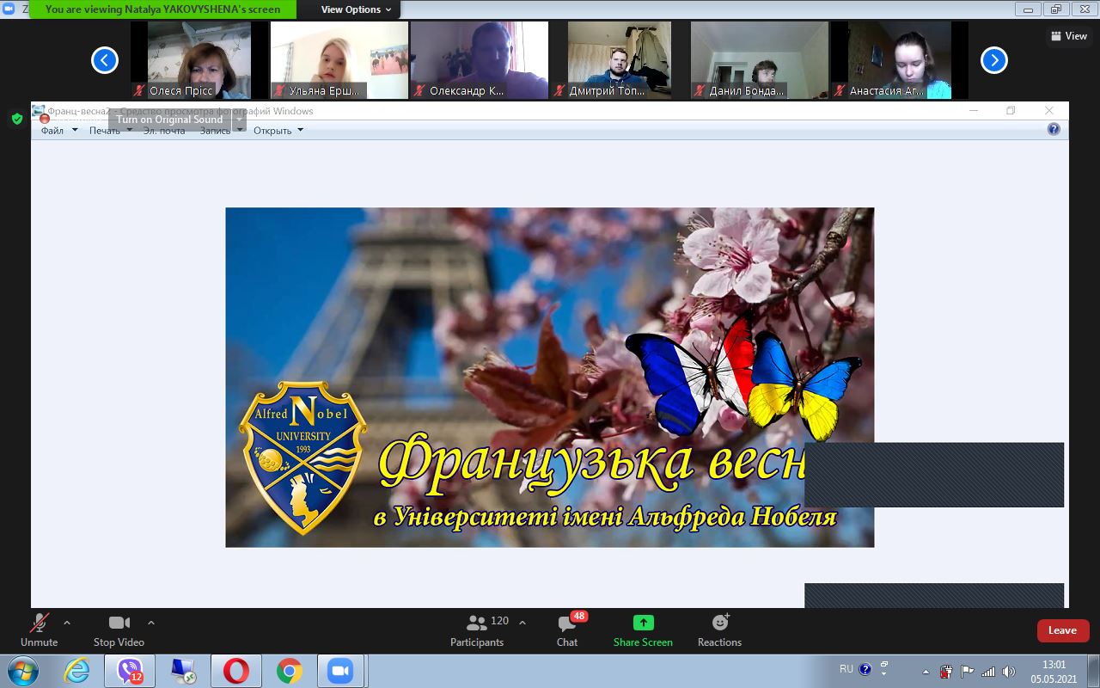
Task: Open photo viewer help question mark
Action: pos(1054,130)
